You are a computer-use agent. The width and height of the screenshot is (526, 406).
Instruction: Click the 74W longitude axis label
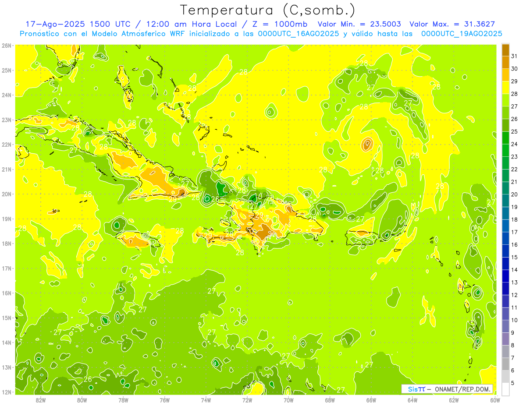(x=206, y=400)
